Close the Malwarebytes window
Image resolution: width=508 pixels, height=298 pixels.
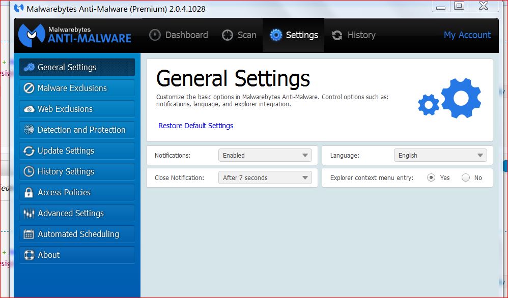[x=484, y=7]
